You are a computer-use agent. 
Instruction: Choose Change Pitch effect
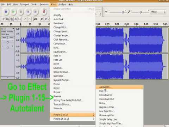(73, 28)
